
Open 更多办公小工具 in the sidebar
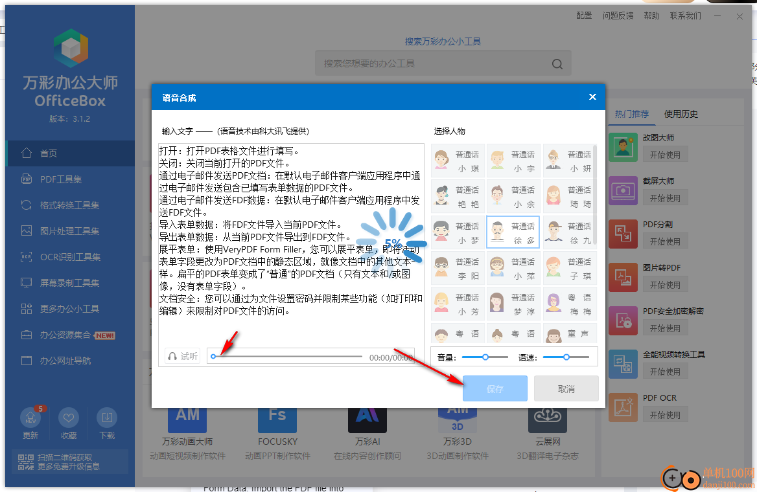pos(71,309)
